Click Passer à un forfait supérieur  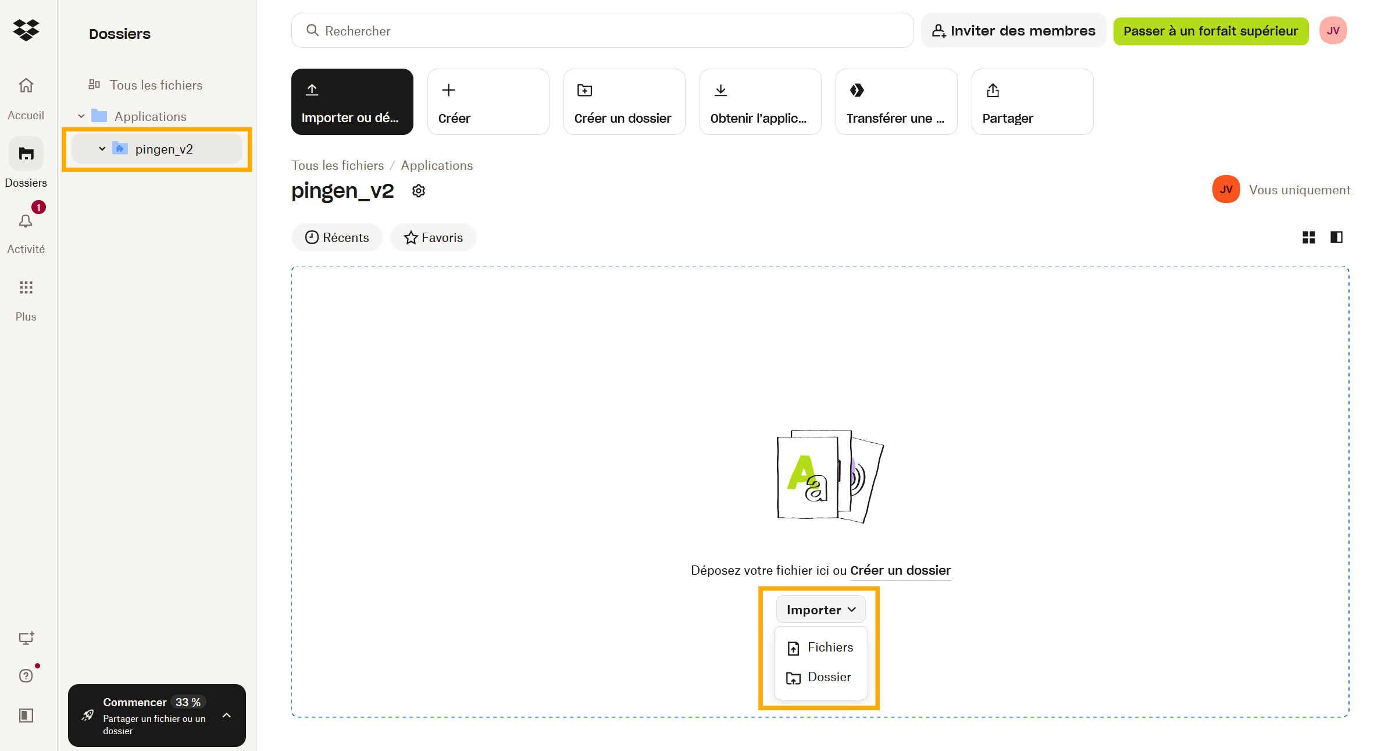point(1210,31)
